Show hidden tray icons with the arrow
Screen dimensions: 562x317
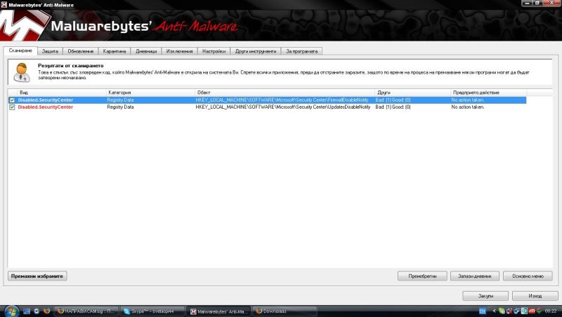495,311
